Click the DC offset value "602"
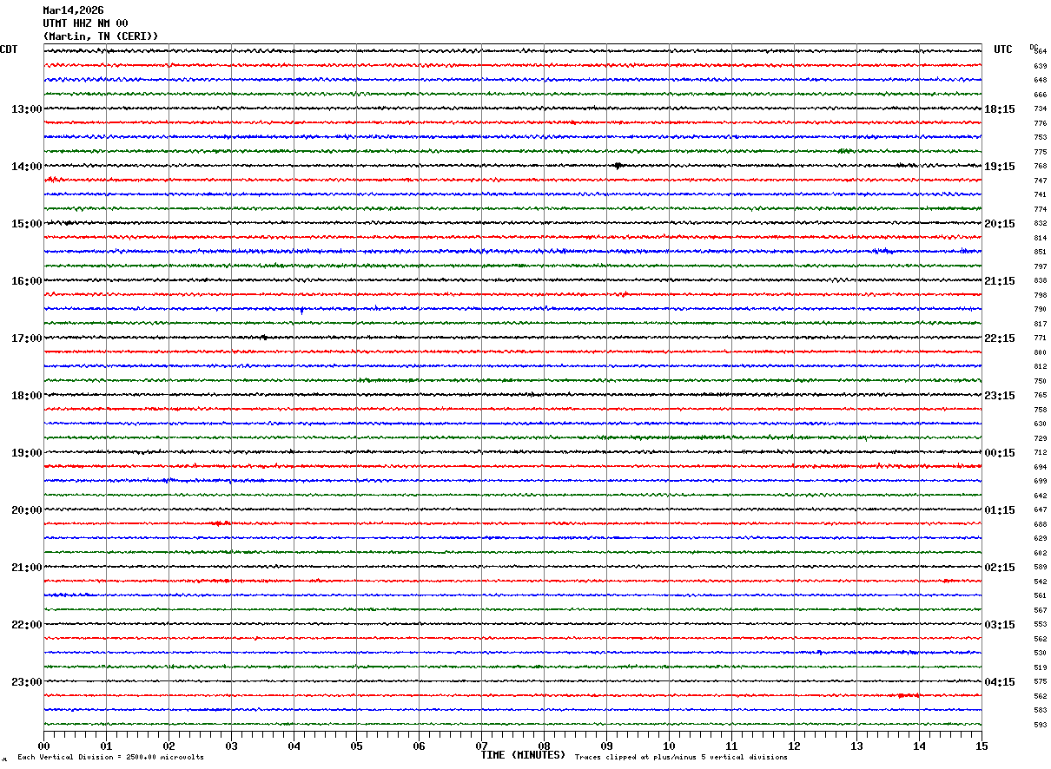Screen dimensions: 1051x769 click(x=1040, y=553)
